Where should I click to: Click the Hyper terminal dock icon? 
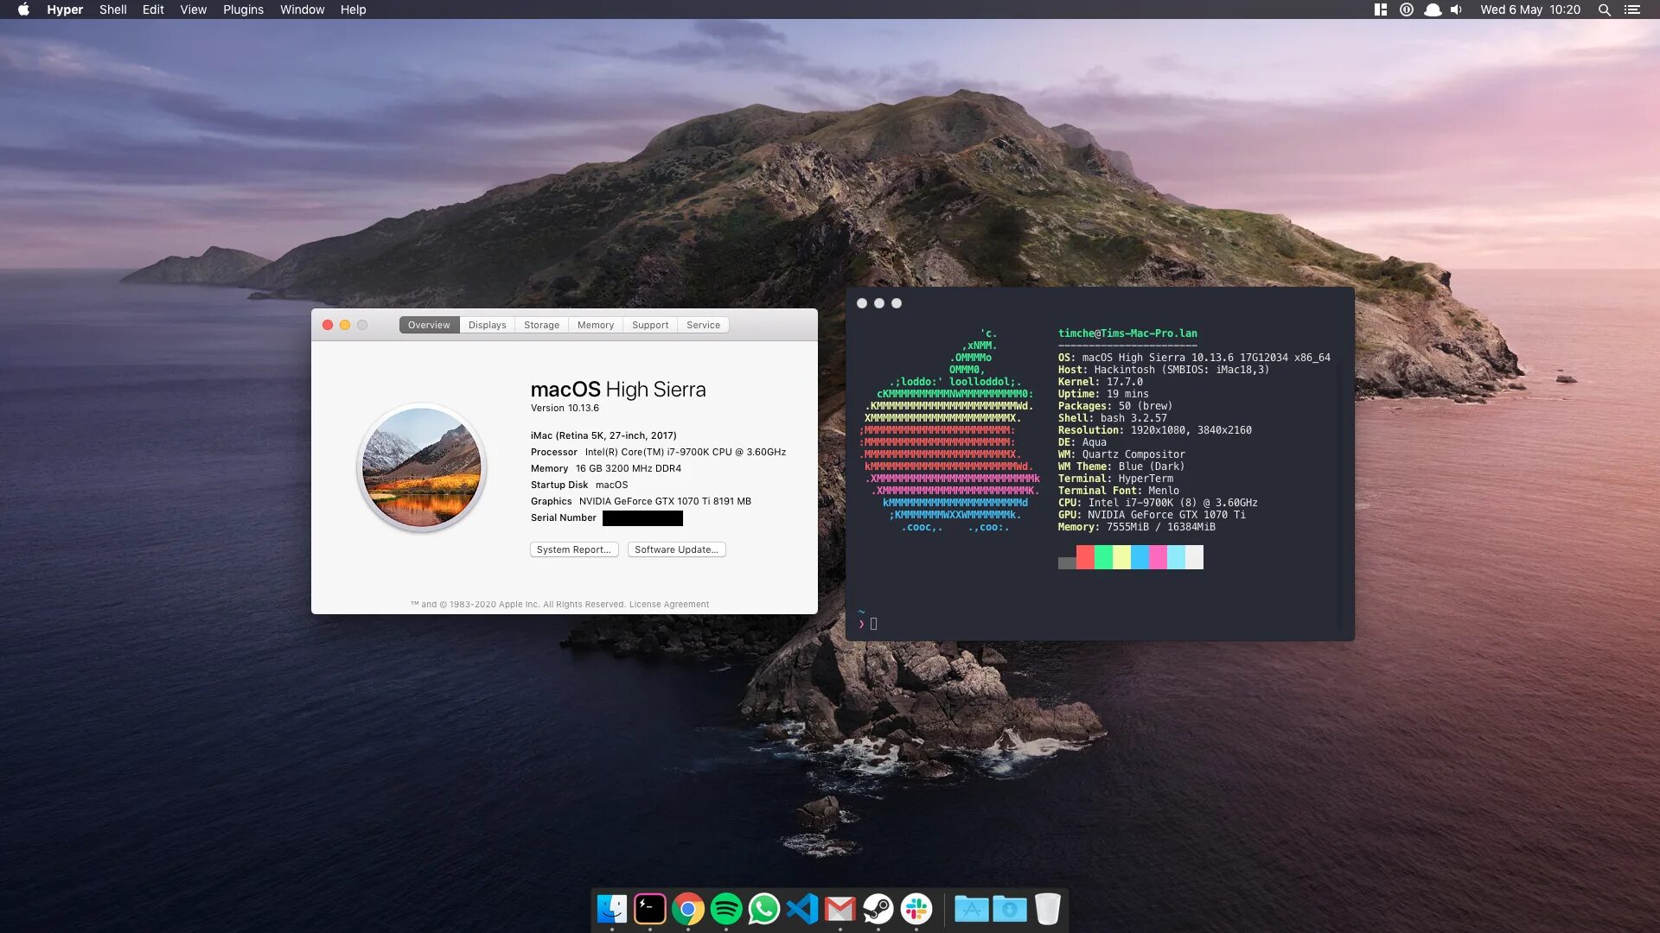click(650, 909)
